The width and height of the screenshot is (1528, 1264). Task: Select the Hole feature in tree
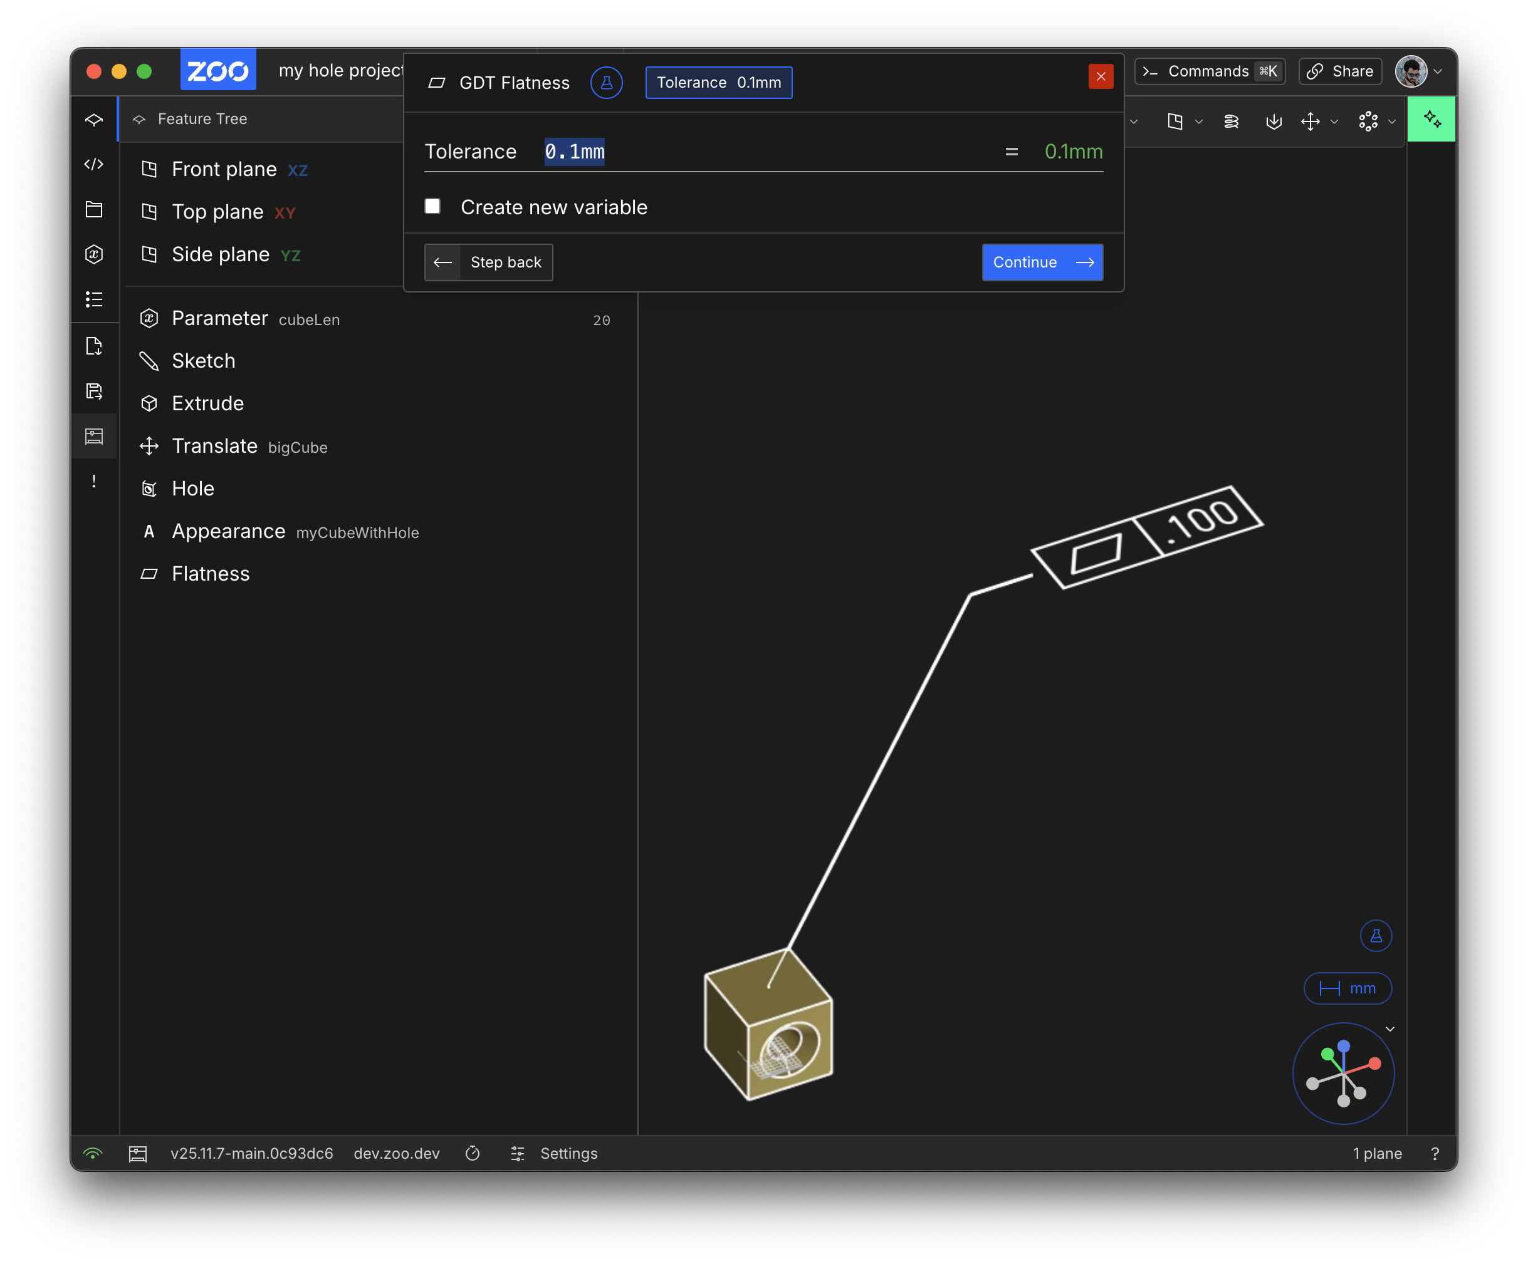193,489
